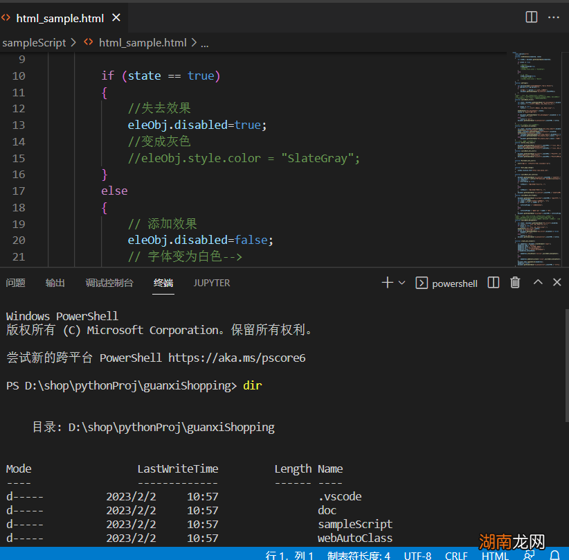The width and height of the screenshot is (569, 560).
Task: Click the notifications bell in status bar
Action: pyautogui.click(x=554, y=555)
